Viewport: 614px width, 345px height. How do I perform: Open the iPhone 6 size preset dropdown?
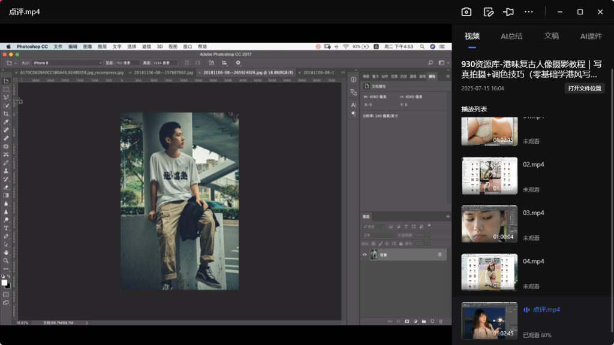point(67,62)
